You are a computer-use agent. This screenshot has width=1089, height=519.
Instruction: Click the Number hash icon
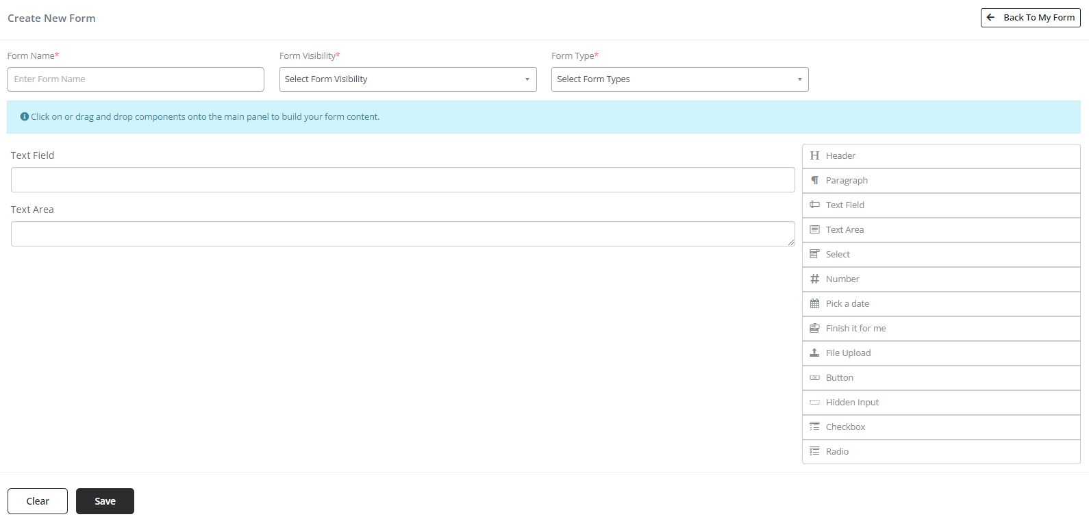814,279
